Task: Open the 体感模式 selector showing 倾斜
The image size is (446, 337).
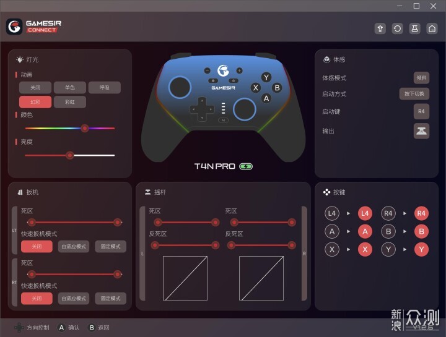Action: tap(421, 78)
